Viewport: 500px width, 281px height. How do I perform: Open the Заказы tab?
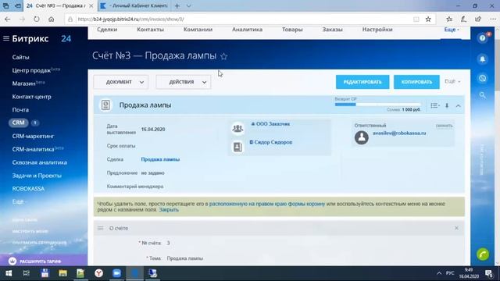point(332,30)
